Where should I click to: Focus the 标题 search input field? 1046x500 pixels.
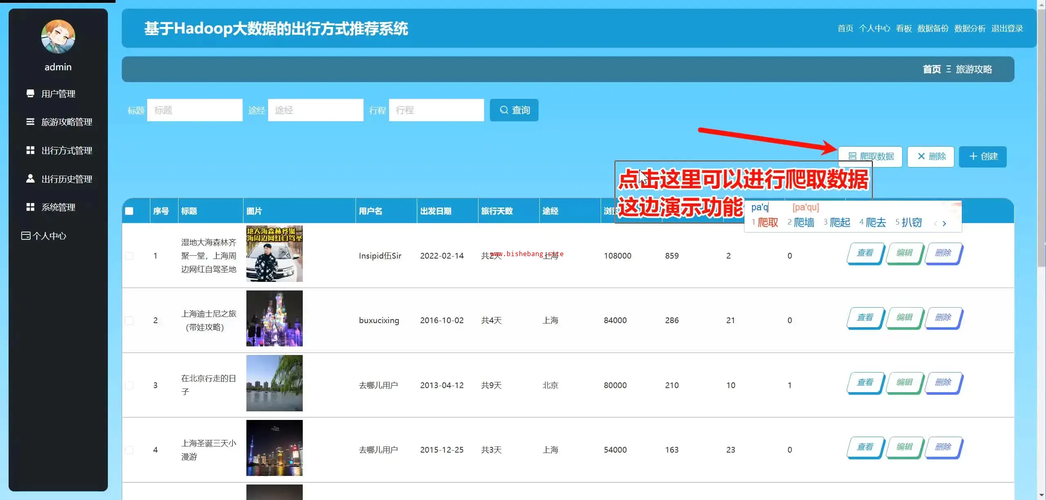pos(194,110)
